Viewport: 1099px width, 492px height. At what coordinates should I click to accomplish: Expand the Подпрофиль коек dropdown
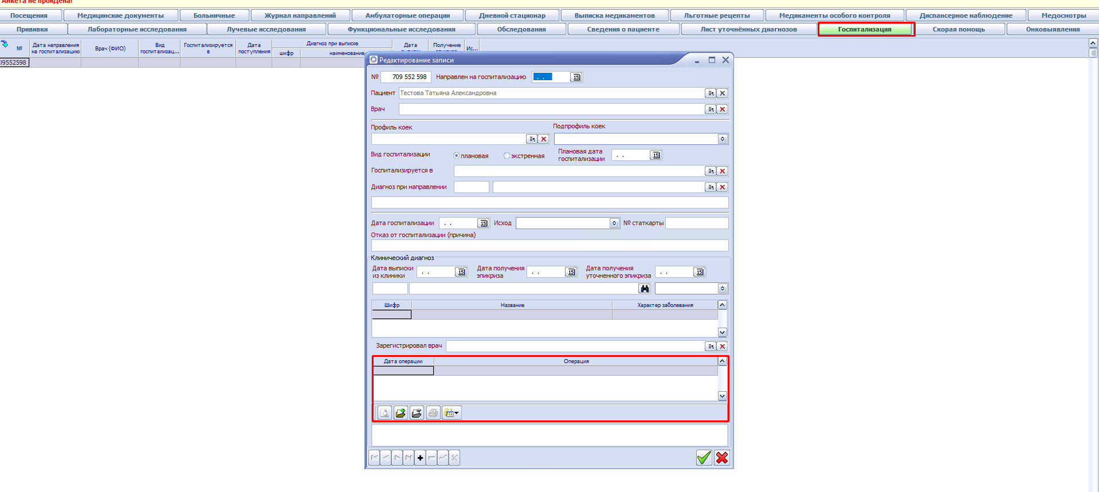(x=723, y=139)
